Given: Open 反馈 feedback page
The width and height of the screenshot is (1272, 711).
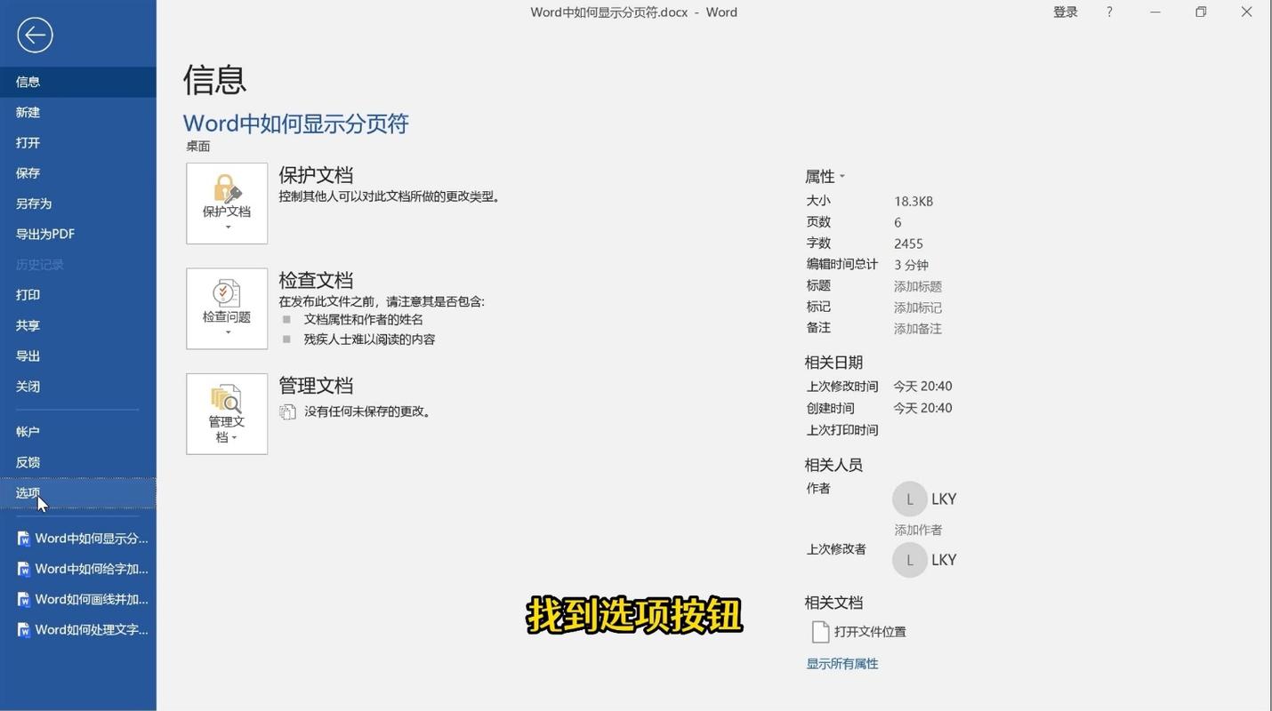Looking at the screenshot, I should click(x=78, y=462).
